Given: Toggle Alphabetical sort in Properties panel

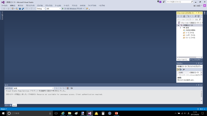Looking at the screenshot, I should tap(180, 69).
